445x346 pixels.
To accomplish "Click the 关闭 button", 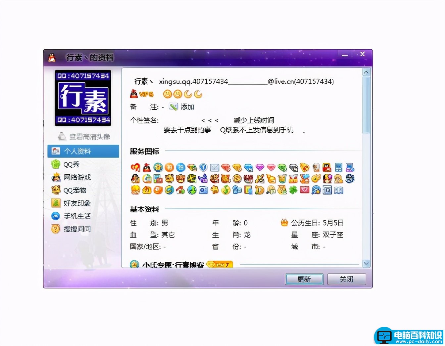I will [346, 279].
